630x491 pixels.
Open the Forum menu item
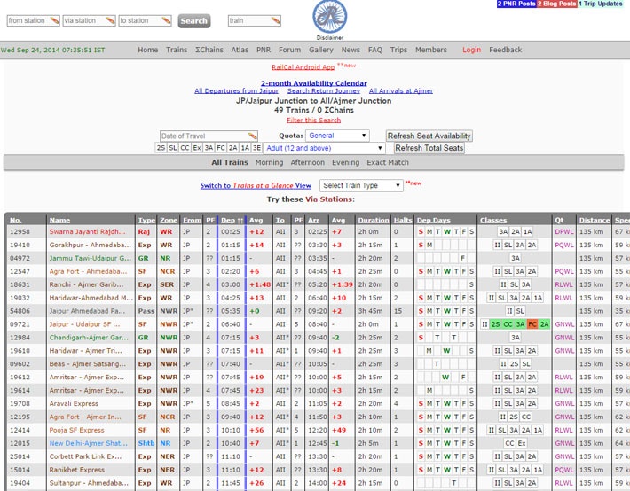(x=289, y=50)
